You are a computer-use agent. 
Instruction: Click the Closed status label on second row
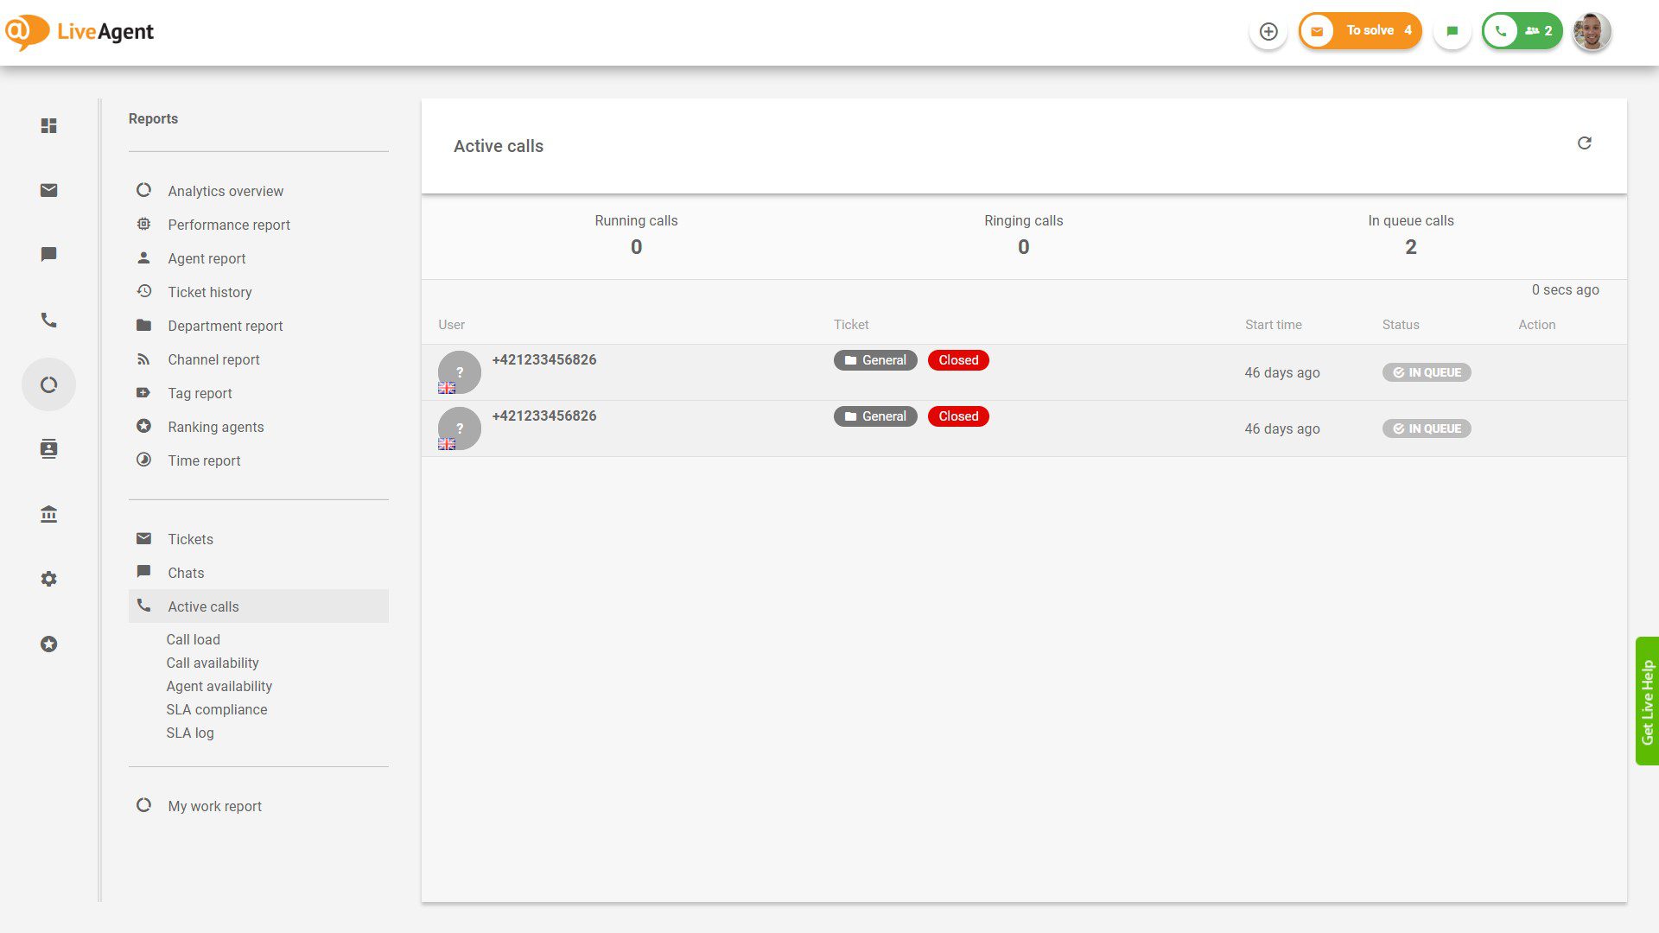point(957,416)
